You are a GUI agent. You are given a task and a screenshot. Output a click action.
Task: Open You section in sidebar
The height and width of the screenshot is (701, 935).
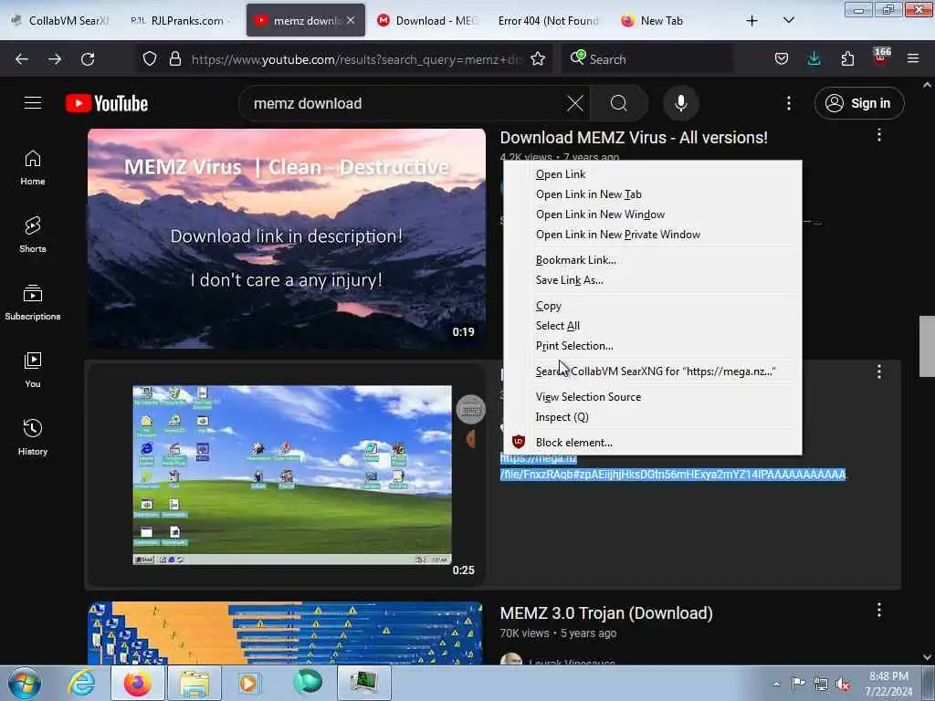tap(33, 370)
